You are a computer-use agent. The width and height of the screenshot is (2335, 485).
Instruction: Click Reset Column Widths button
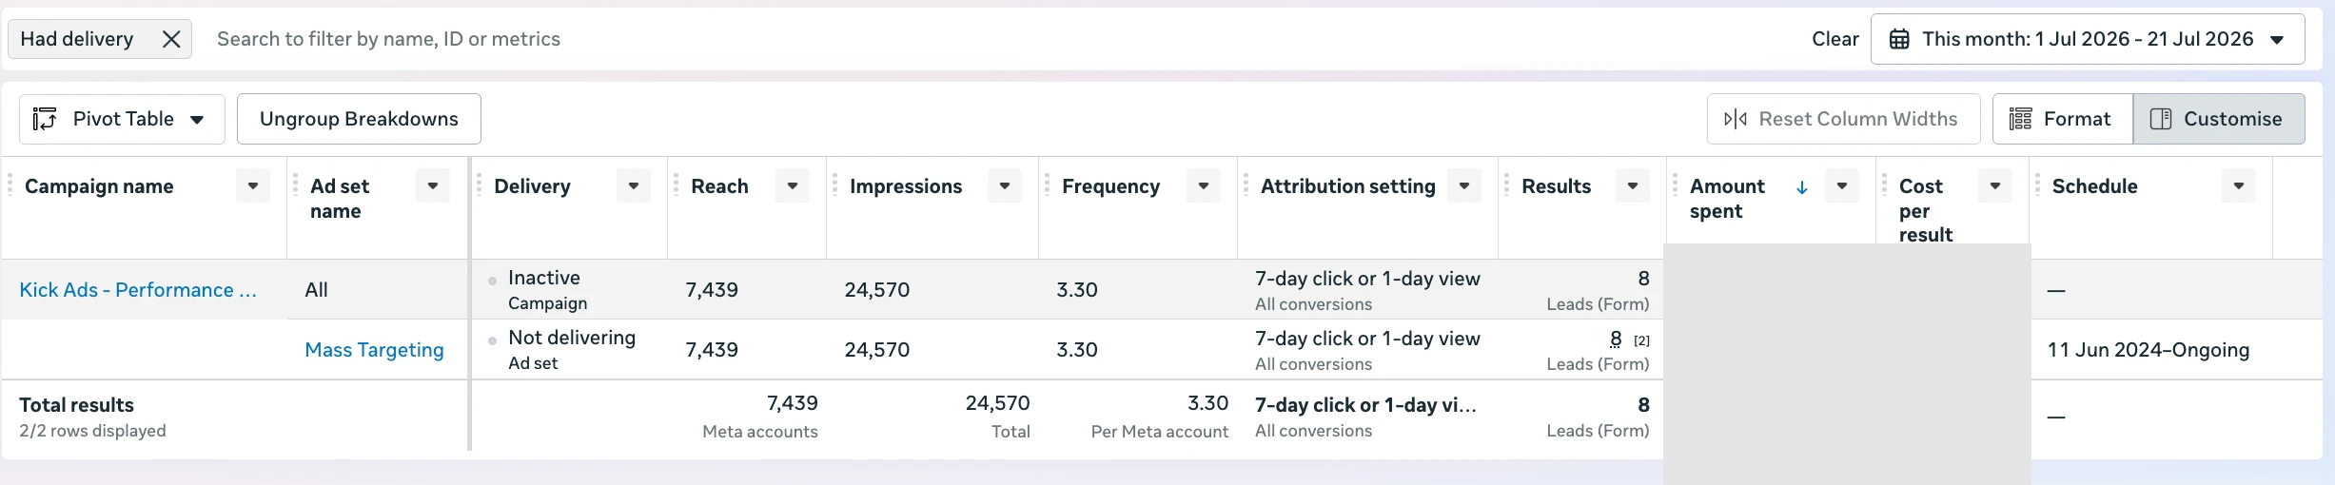pyautogui.click(x=1843, y=119)
